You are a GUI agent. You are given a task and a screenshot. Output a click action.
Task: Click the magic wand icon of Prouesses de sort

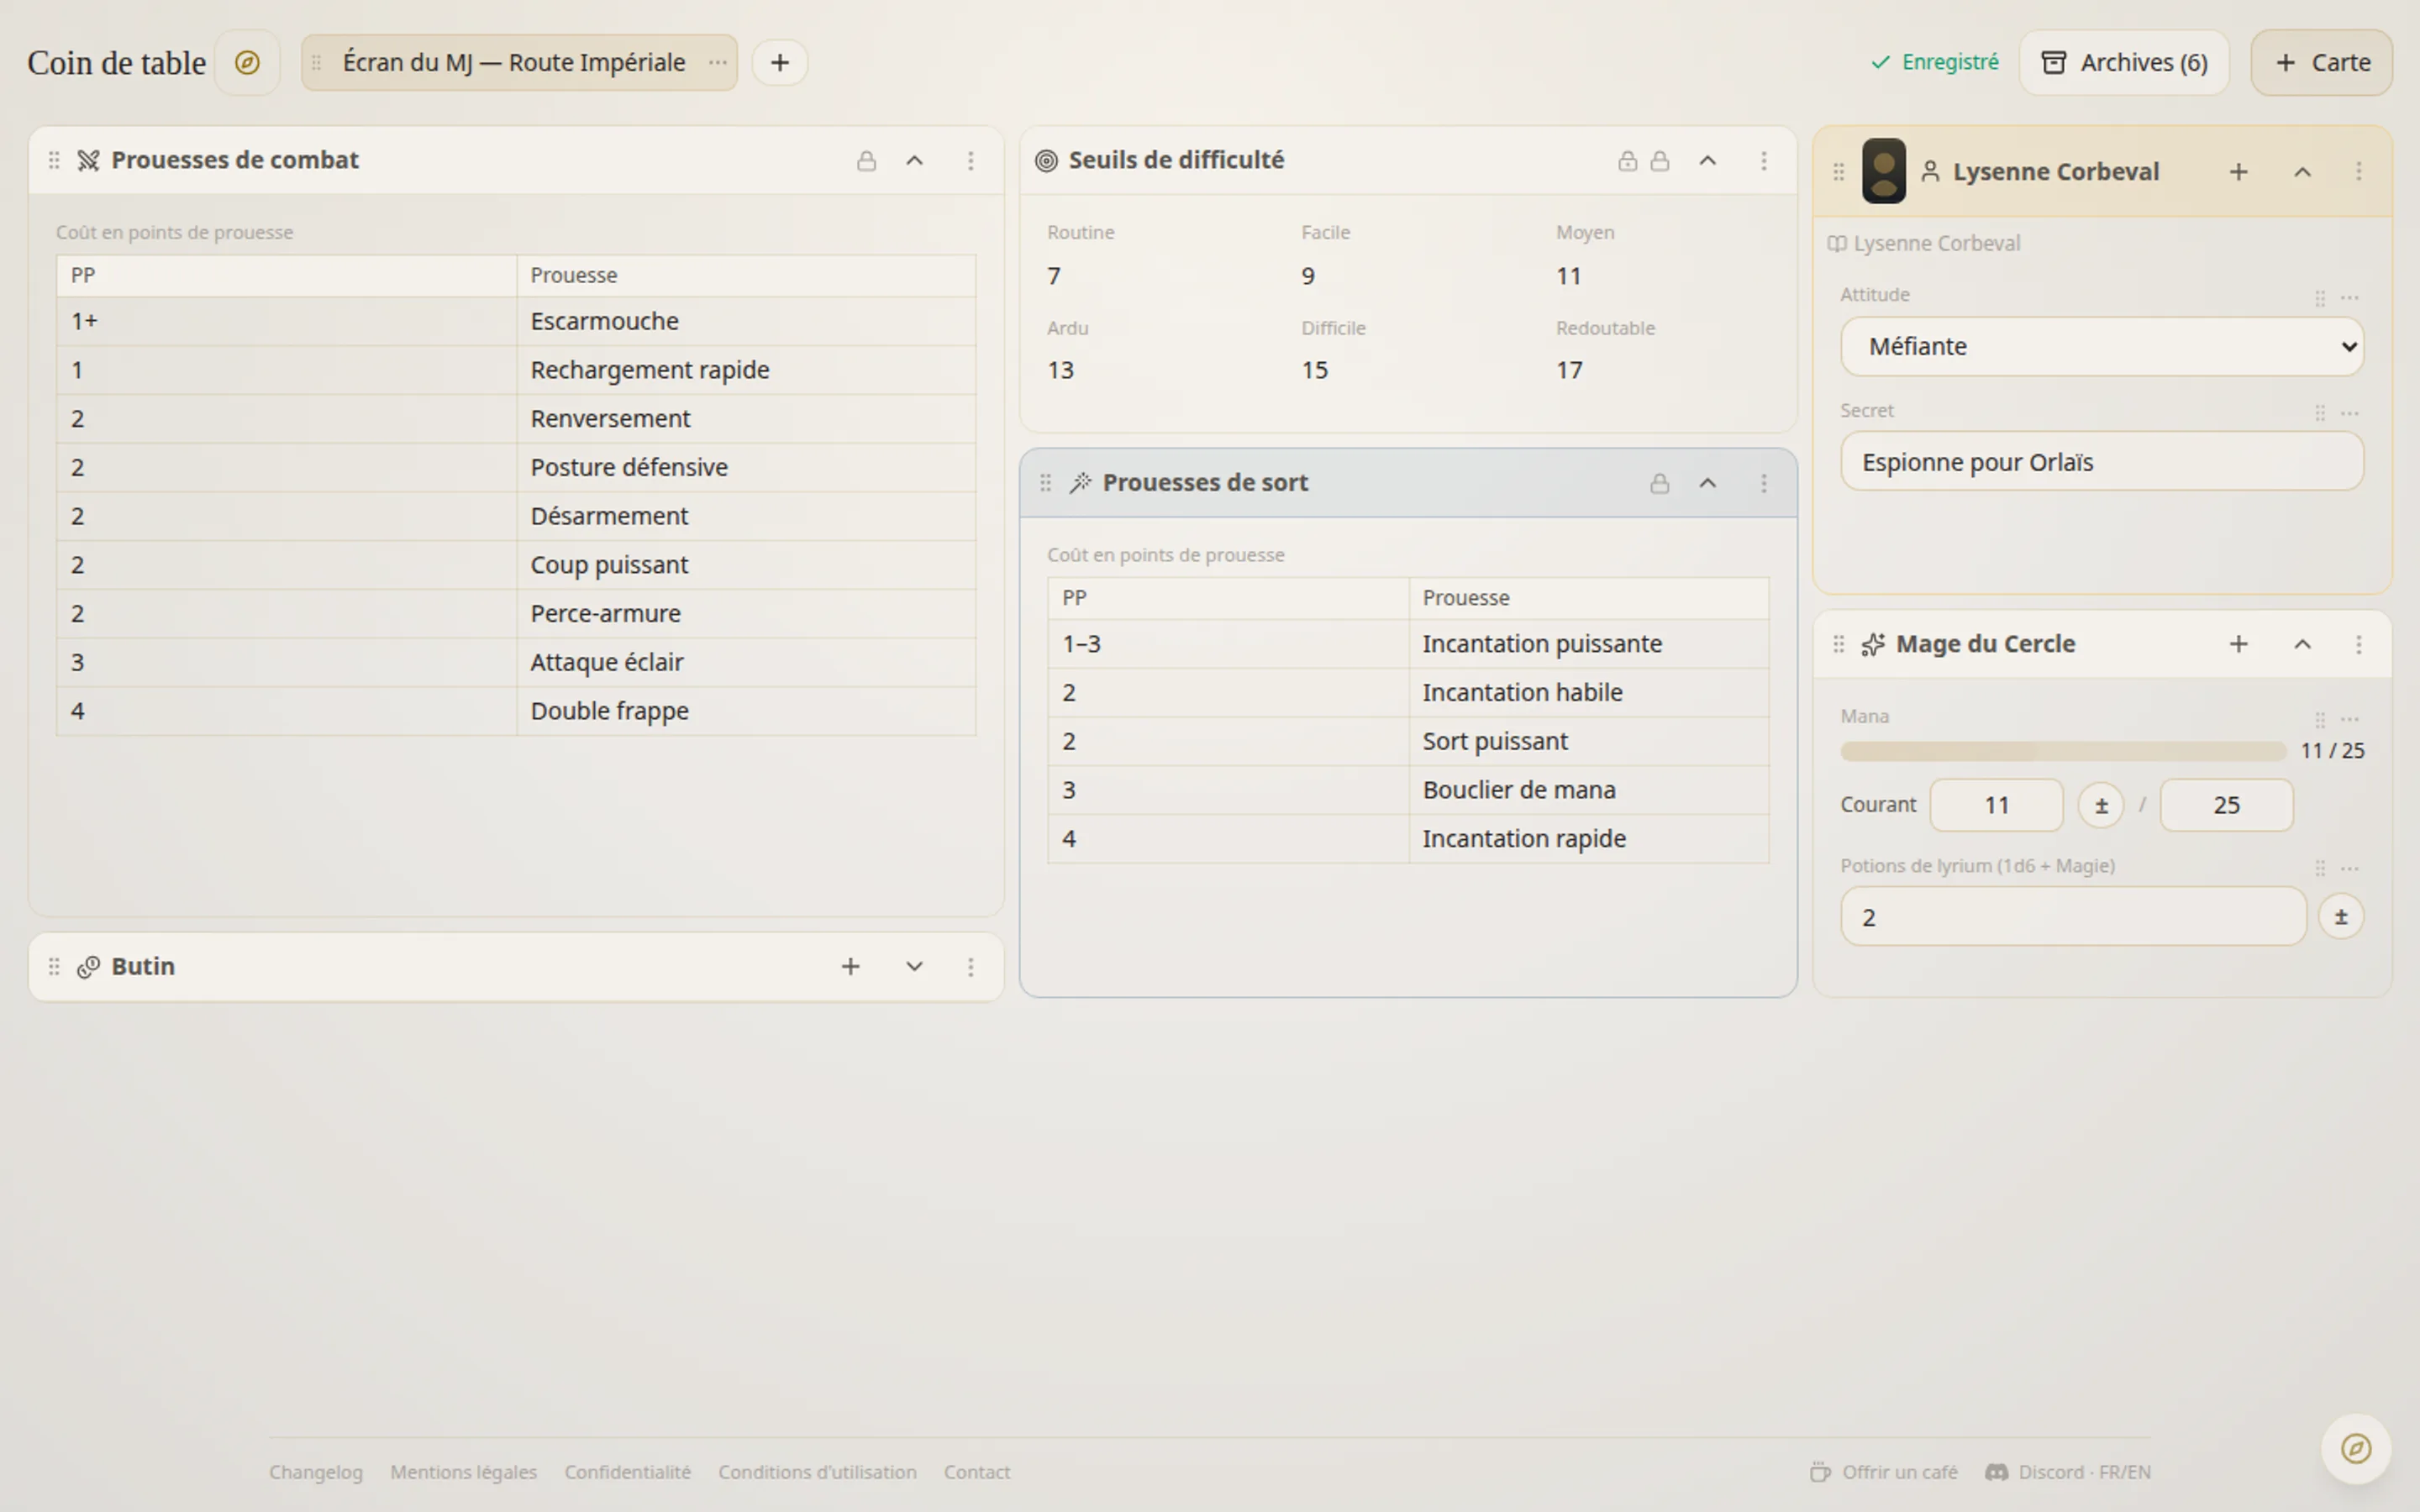coord(1080,483)
